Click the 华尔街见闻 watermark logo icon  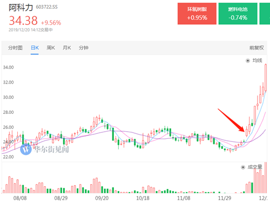pos(26,149)
